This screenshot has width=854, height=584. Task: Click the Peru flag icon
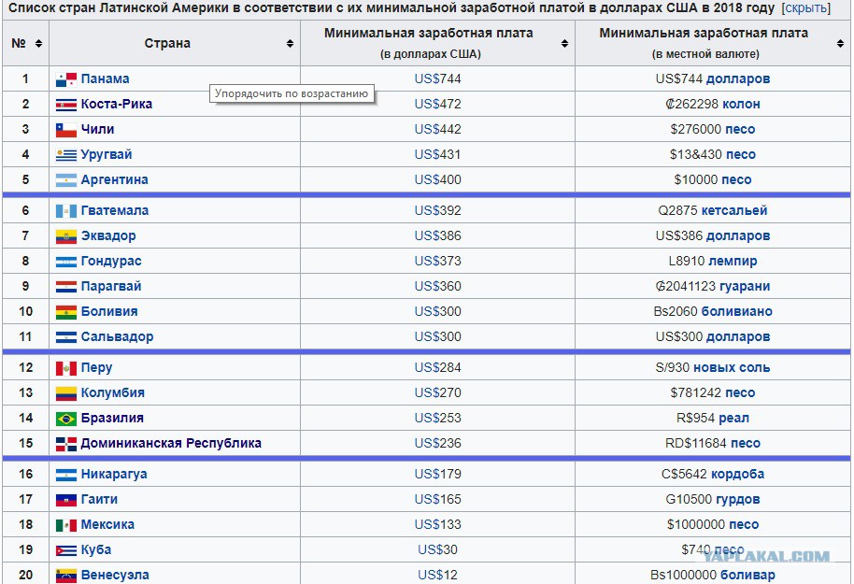[66, 368]
